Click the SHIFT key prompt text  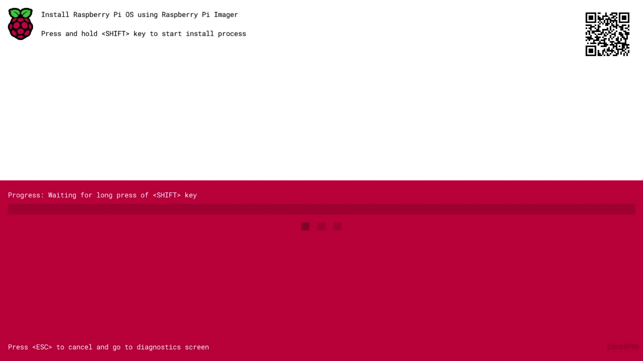(x=144, y=33)
